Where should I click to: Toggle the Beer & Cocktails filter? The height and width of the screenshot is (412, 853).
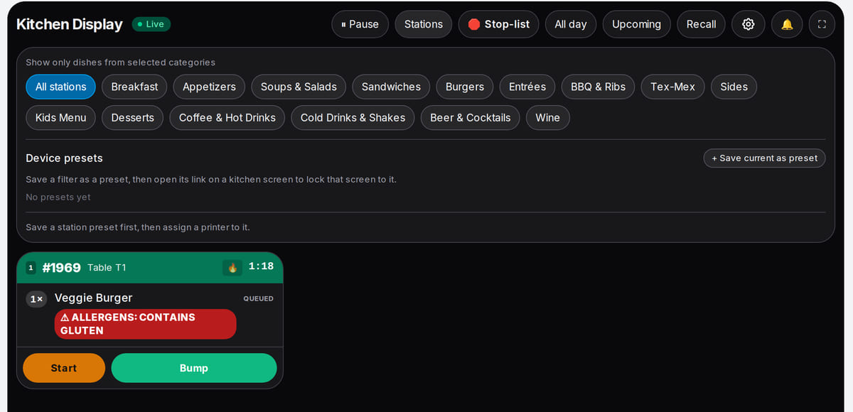point(471,118)
